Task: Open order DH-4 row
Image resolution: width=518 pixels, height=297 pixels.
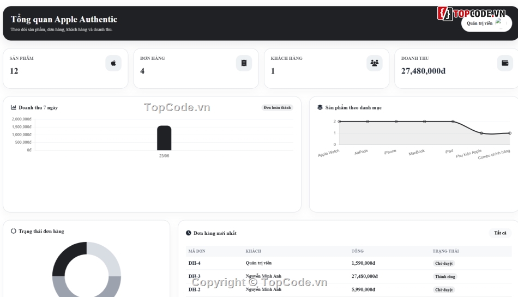Action: pos(349,263)
